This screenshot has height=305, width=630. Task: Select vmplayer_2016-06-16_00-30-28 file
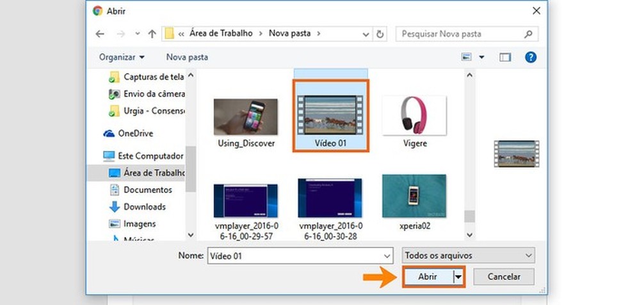[x=330, y=208]
